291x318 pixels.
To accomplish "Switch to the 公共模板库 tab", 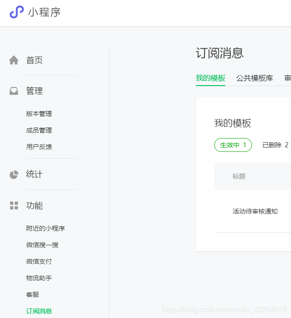I will click(x=255, y=78).
